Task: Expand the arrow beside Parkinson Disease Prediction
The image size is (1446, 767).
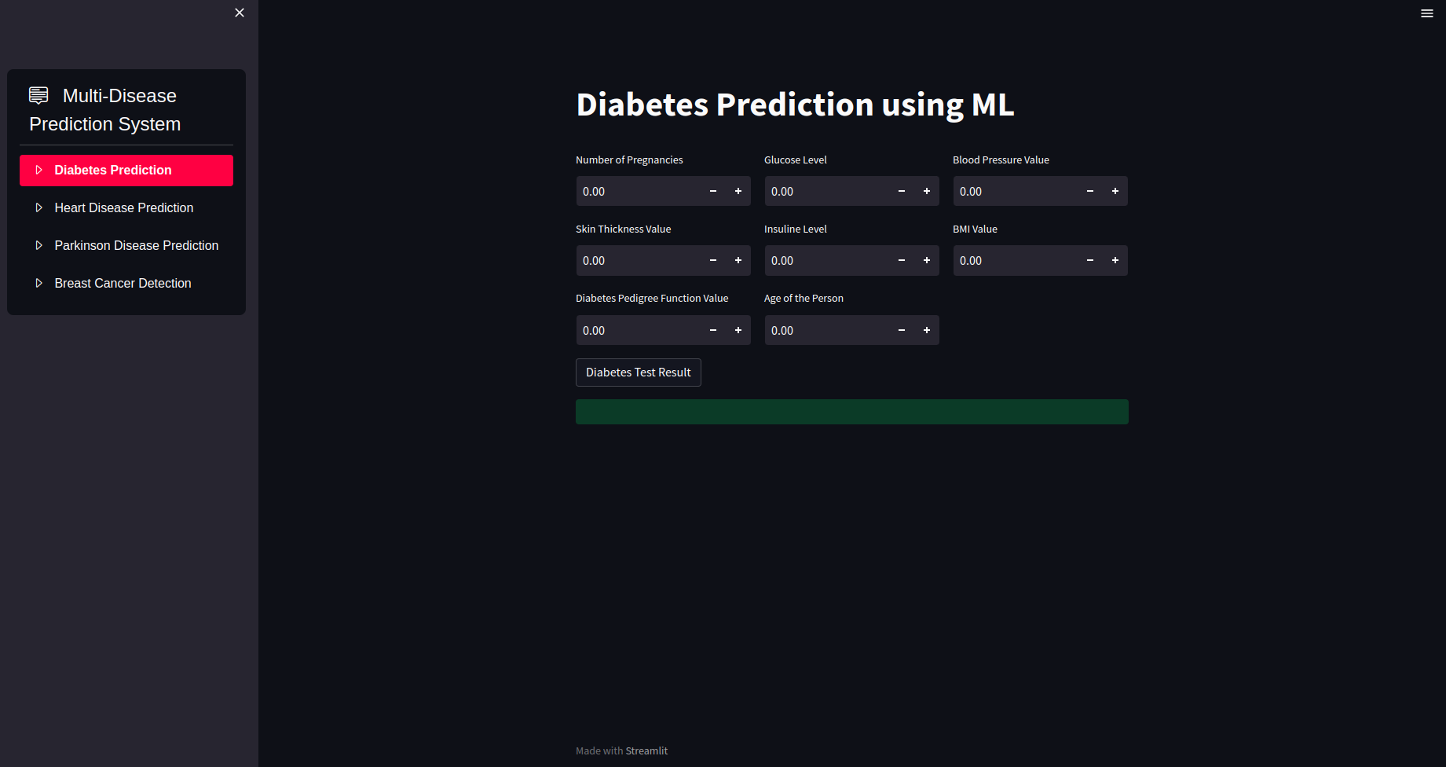Action: click(x=39, y=245)
